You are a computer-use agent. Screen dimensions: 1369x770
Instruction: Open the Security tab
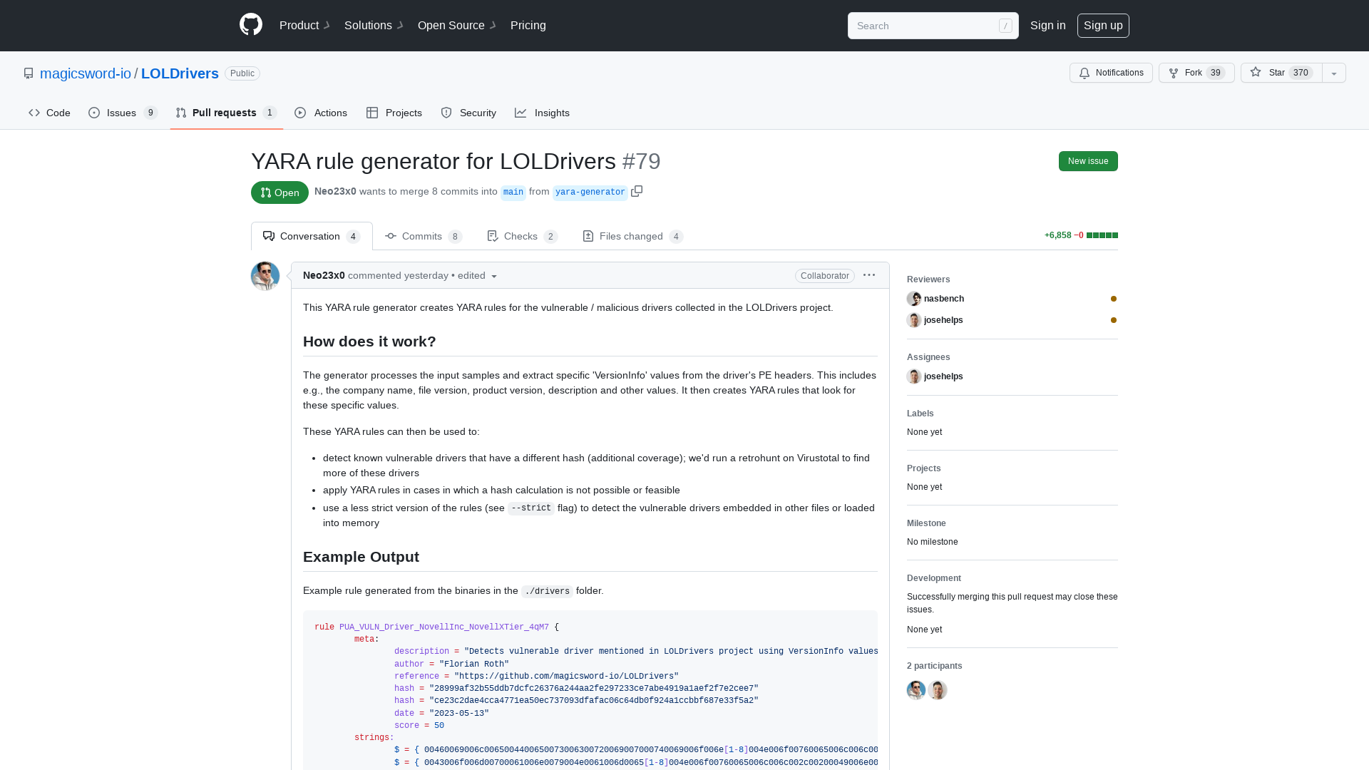[x=468, y=113]
